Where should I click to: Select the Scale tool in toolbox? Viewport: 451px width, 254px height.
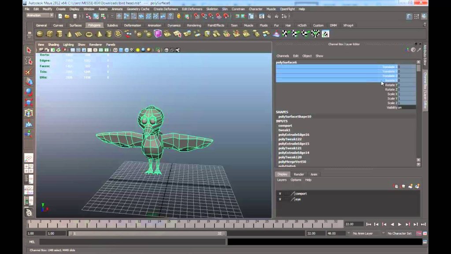click(29, 102)
